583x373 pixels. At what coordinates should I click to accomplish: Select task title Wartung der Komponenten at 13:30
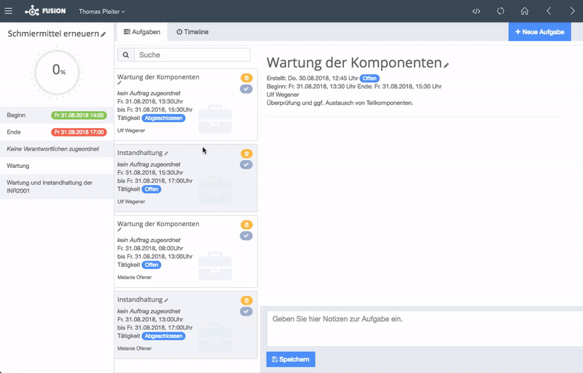coord(158,77)
